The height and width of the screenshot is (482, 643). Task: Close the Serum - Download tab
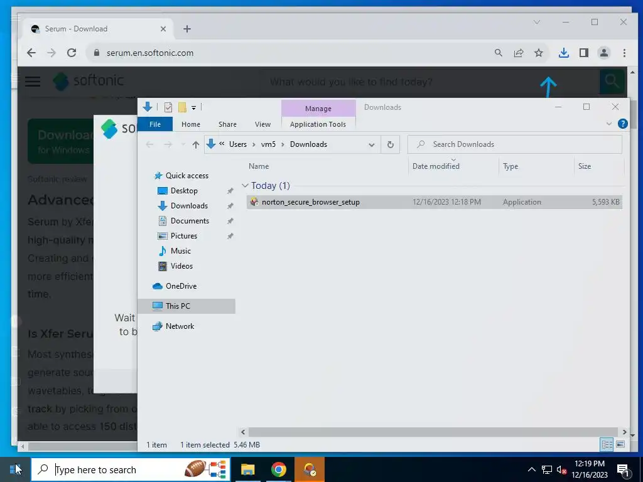[163, 29]
